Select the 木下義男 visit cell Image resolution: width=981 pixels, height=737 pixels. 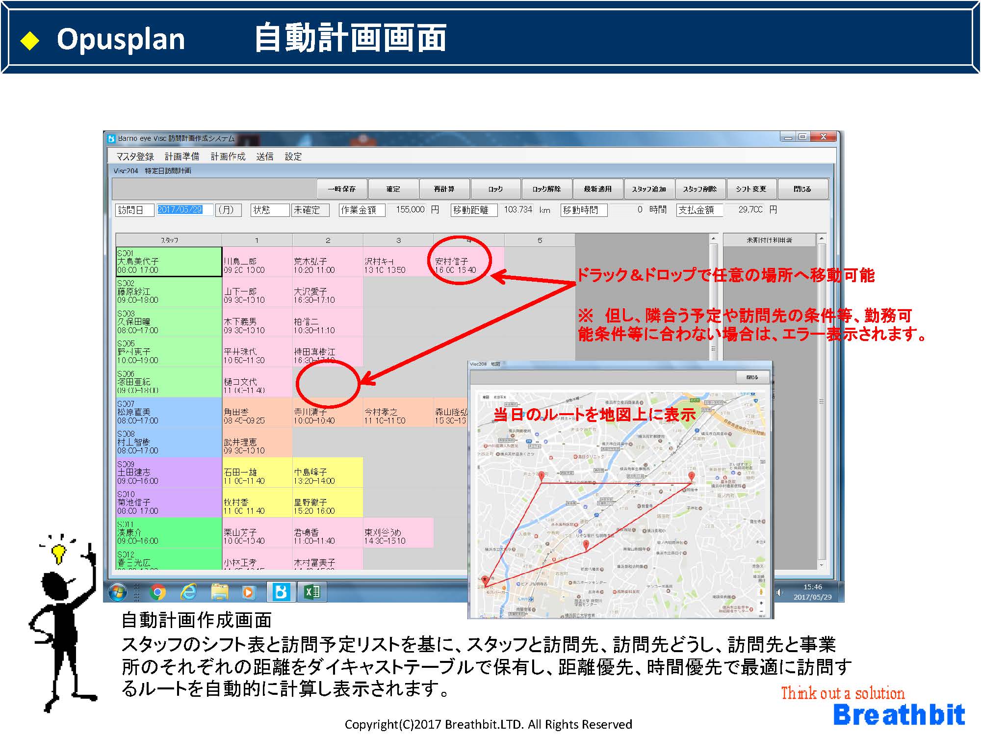click(x=257, y=322)
